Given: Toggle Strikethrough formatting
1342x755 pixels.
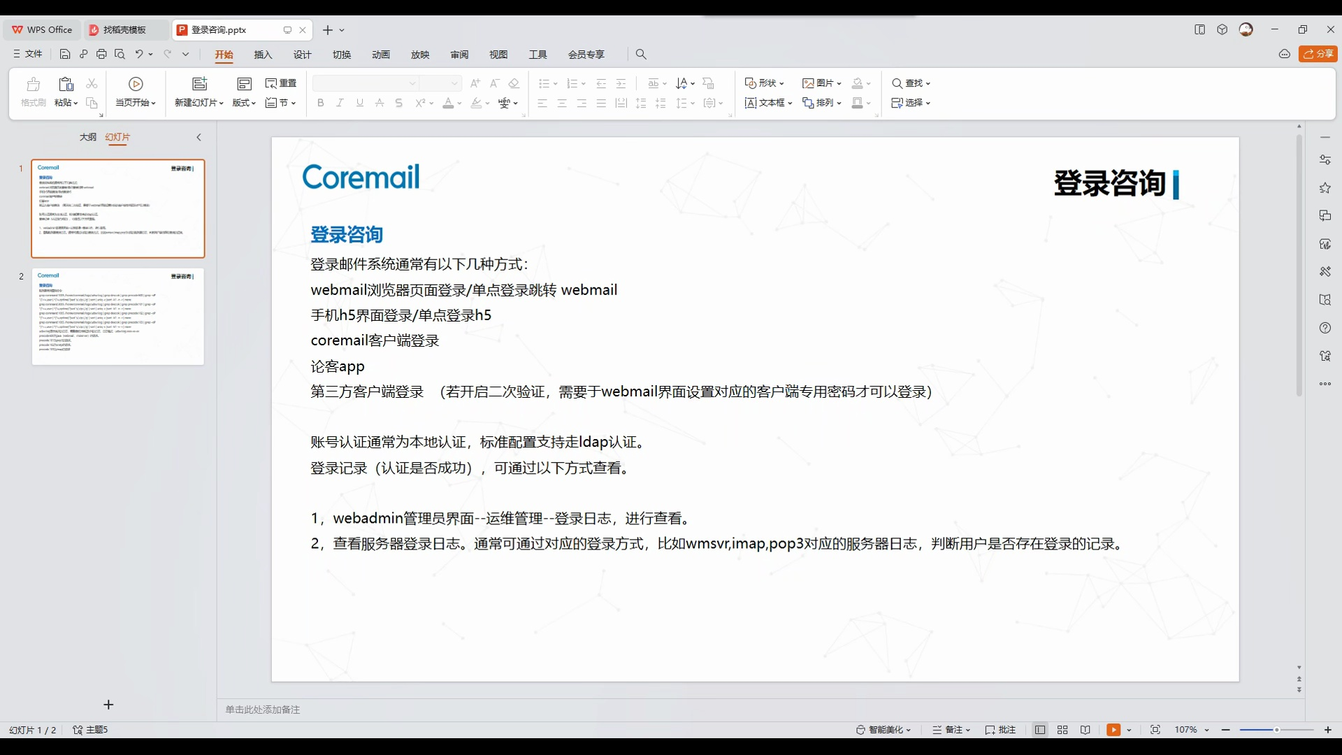Looking at the screenshot, I should tap(380, 103).
